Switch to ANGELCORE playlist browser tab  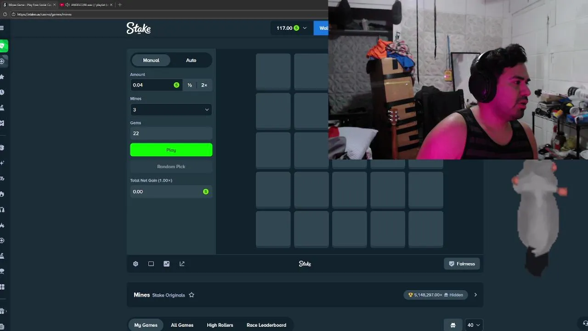(87, 5)
